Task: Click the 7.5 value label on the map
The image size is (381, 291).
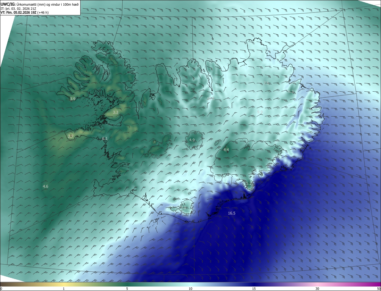Action: tap(267, 83)
